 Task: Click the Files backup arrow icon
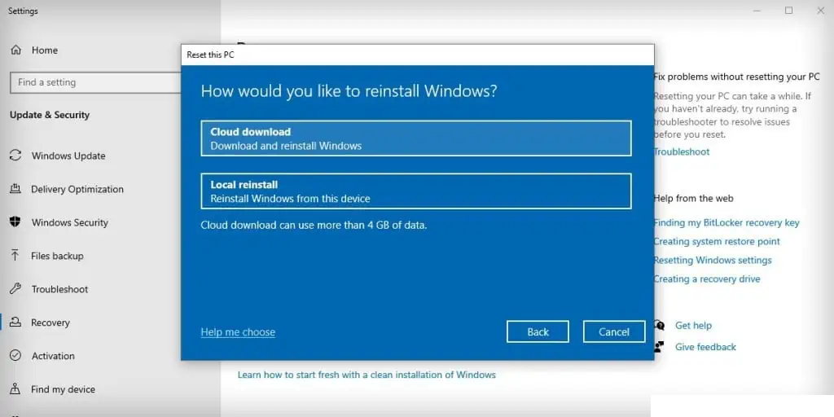[15, 256]
